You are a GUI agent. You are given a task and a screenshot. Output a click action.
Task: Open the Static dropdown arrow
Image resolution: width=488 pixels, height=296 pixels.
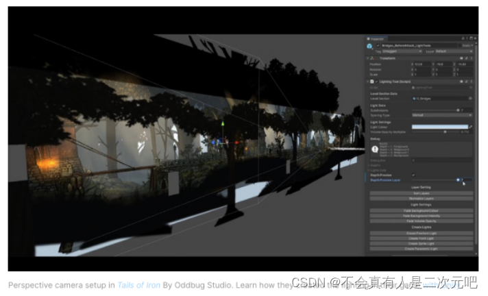coord(472,45)
